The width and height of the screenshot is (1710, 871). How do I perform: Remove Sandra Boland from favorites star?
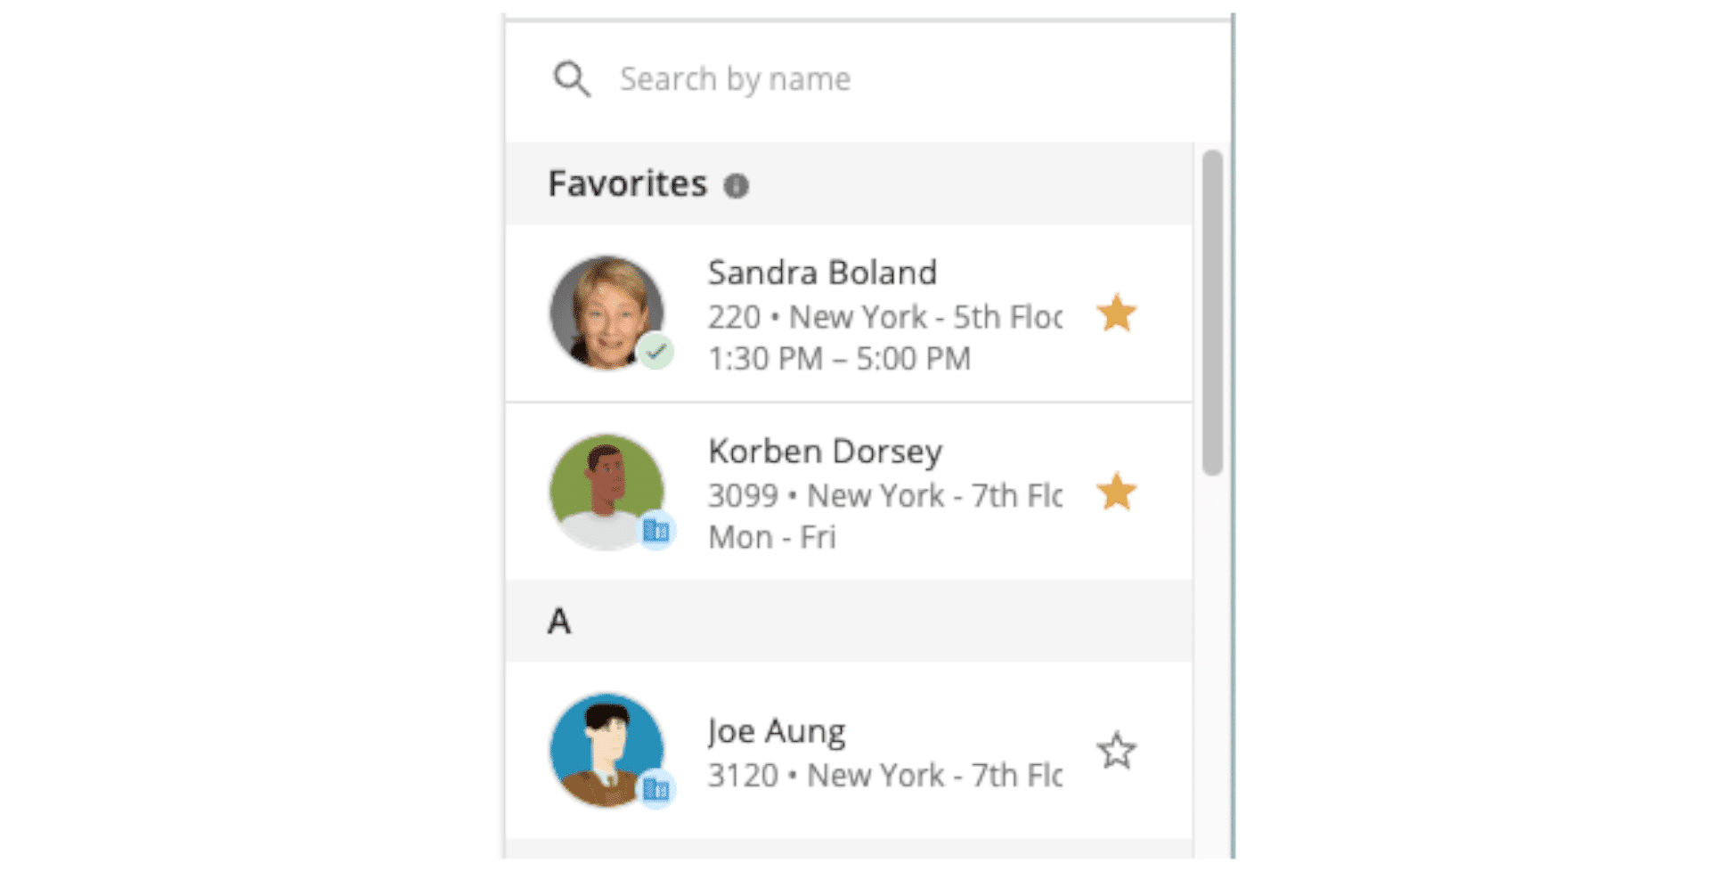(1116, 313)
